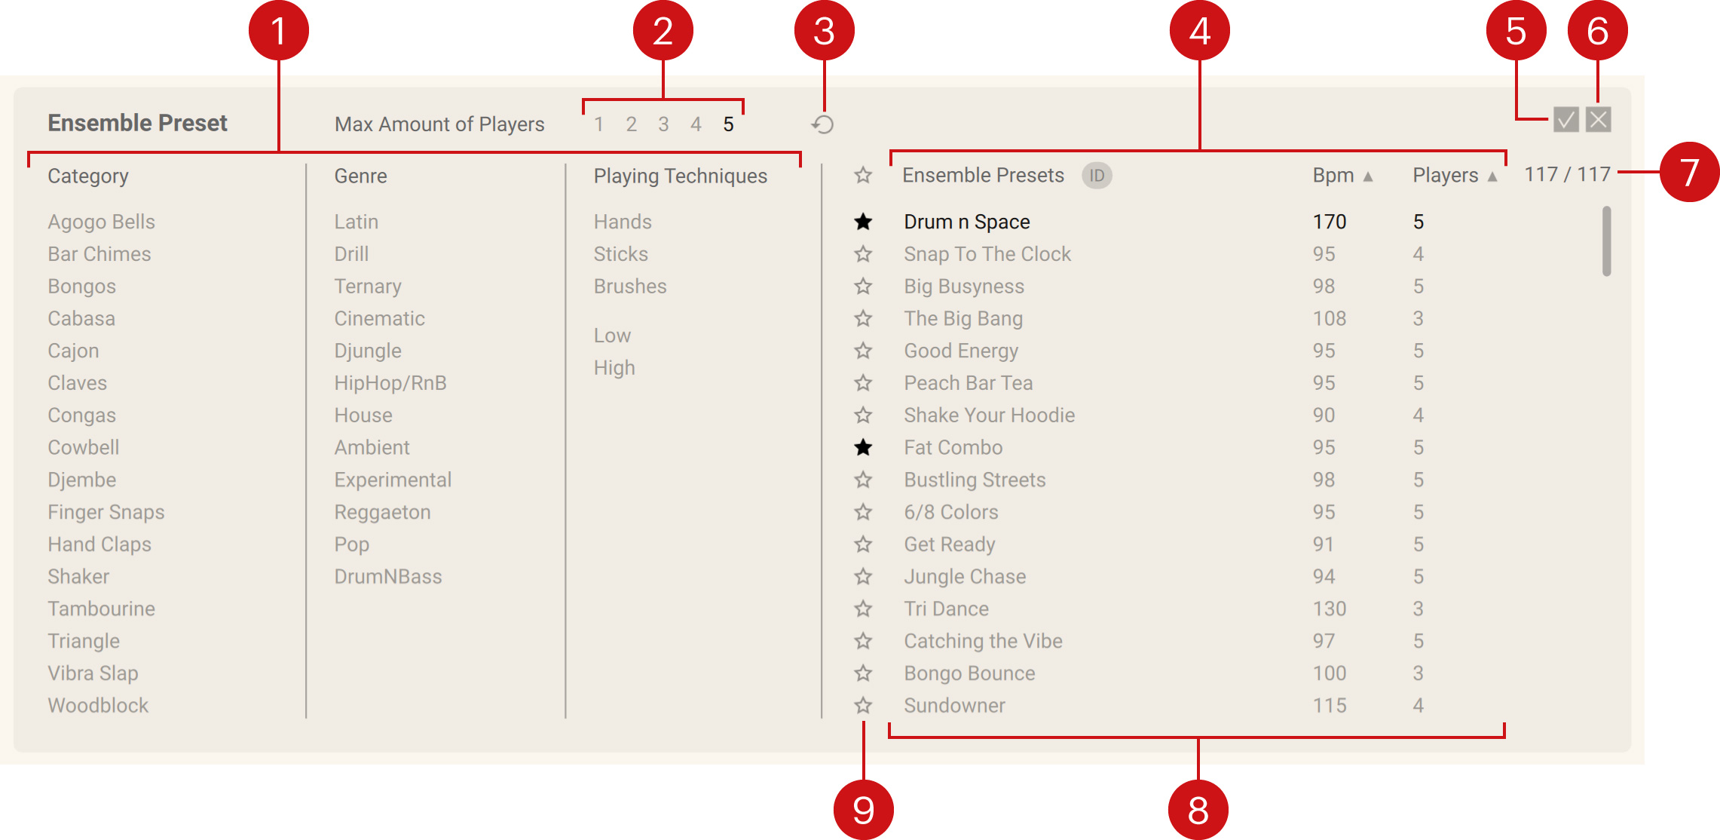Set max amount of players to 1
Viewport: 1720px width, 840px height.
pos(598,124)
